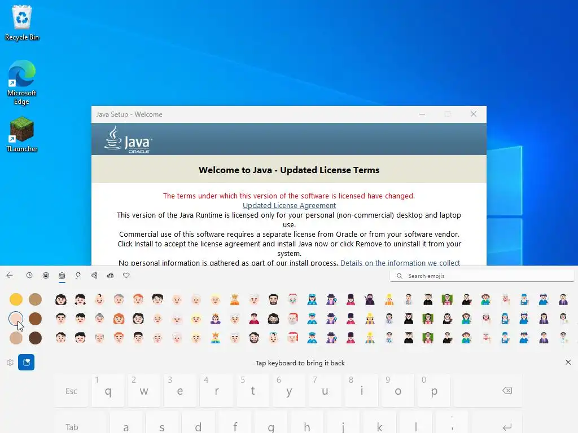Insert the woman with long red hair emoji

point(119,319)
